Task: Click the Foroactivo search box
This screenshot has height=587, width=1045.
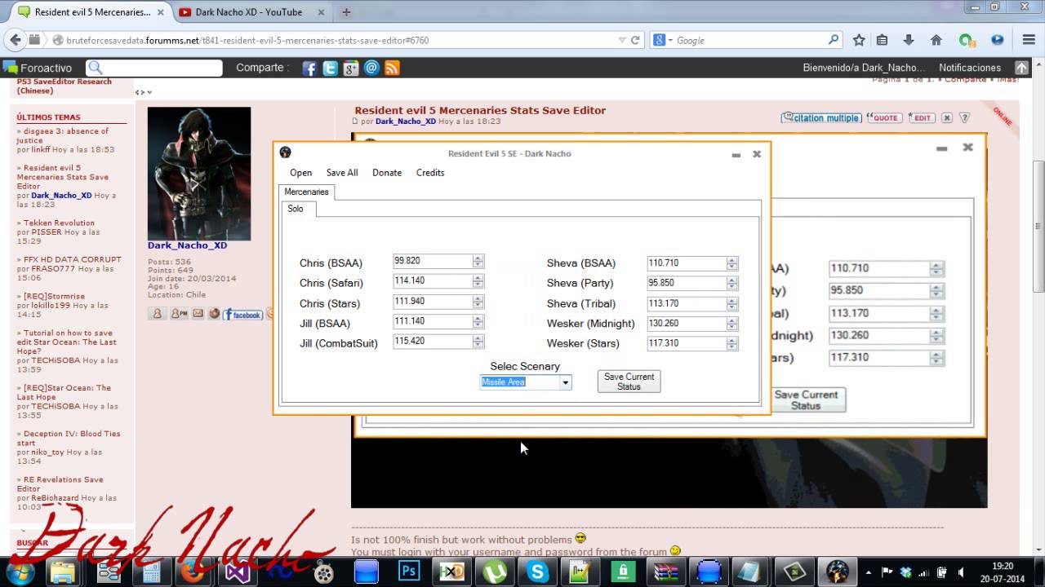Action: [x=155, y=68]
